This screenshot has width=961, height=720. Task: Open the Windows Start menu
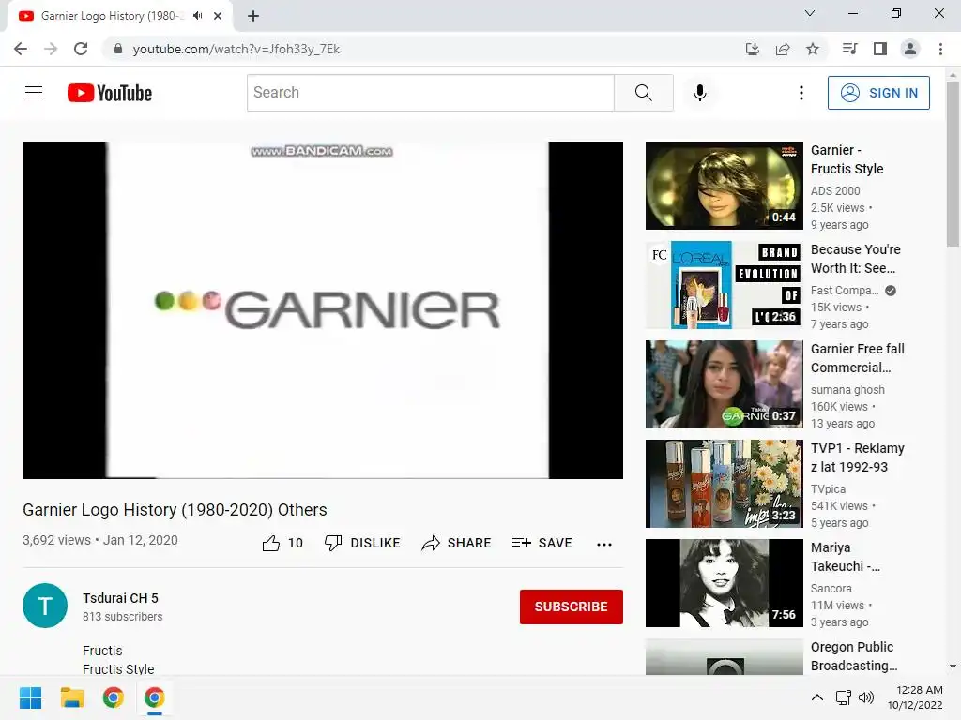tap(30, 697)
